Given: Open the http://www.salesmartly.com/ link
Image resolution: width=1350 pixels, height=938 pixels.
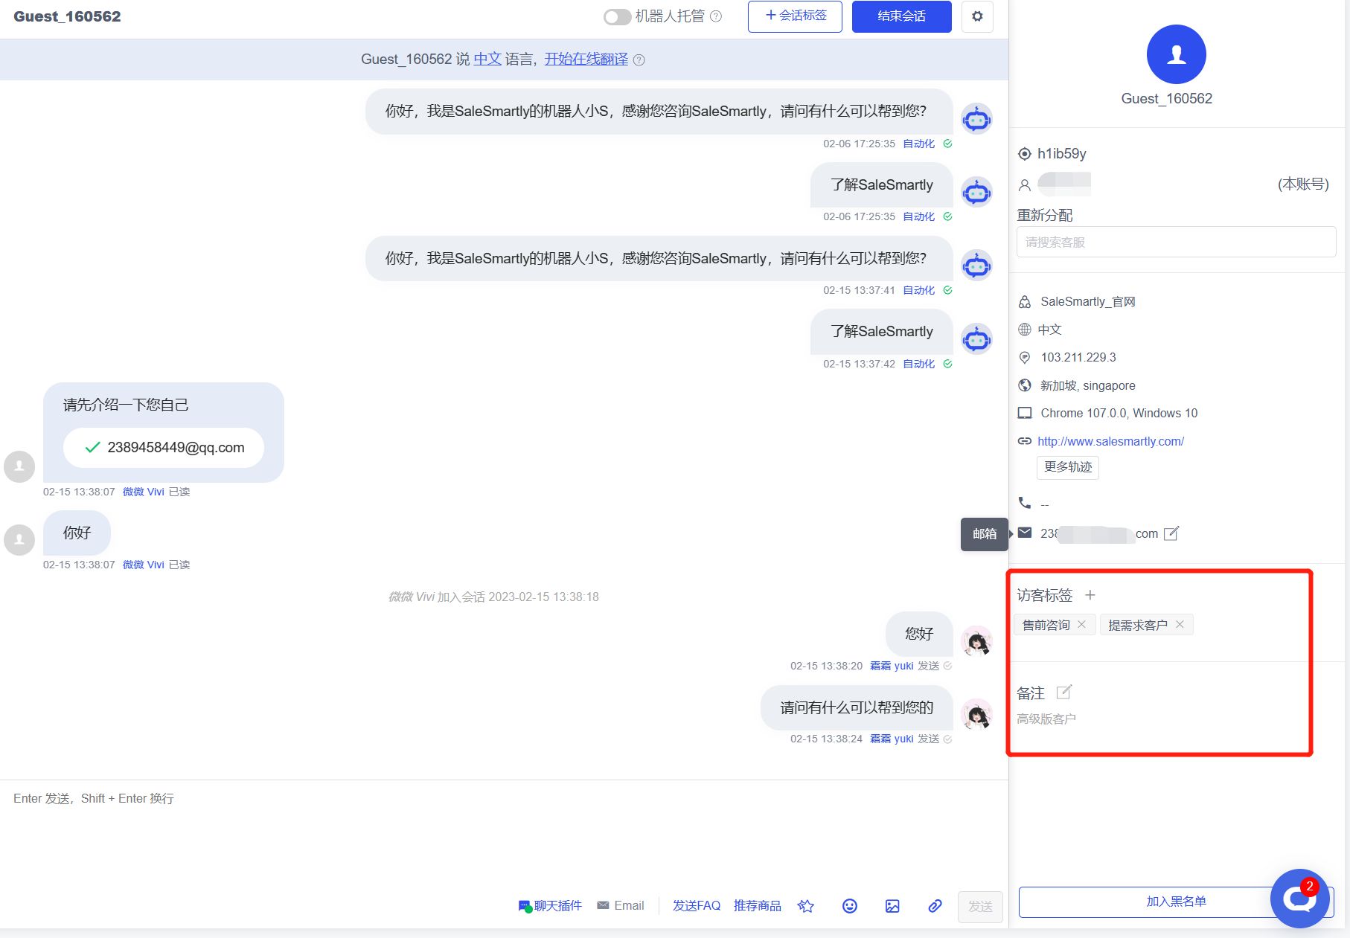Looking at the screenshot, I should (1110, 441).
